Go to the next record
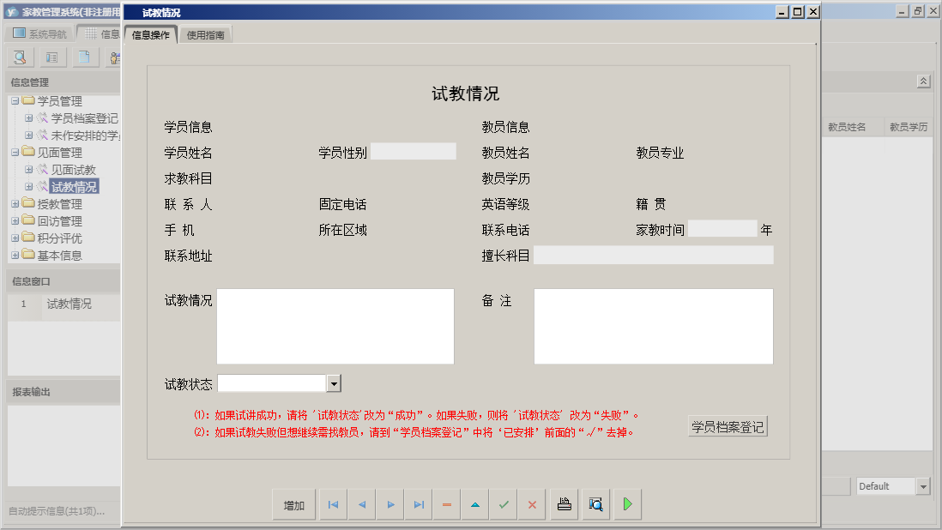This screenshot has height=530, width=942. (389, 504)
